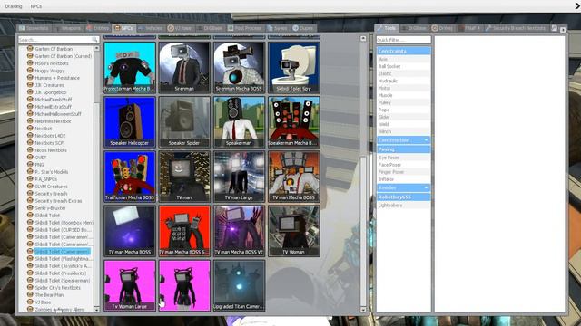Select the Hydraulic tool

tap(403, 81)
